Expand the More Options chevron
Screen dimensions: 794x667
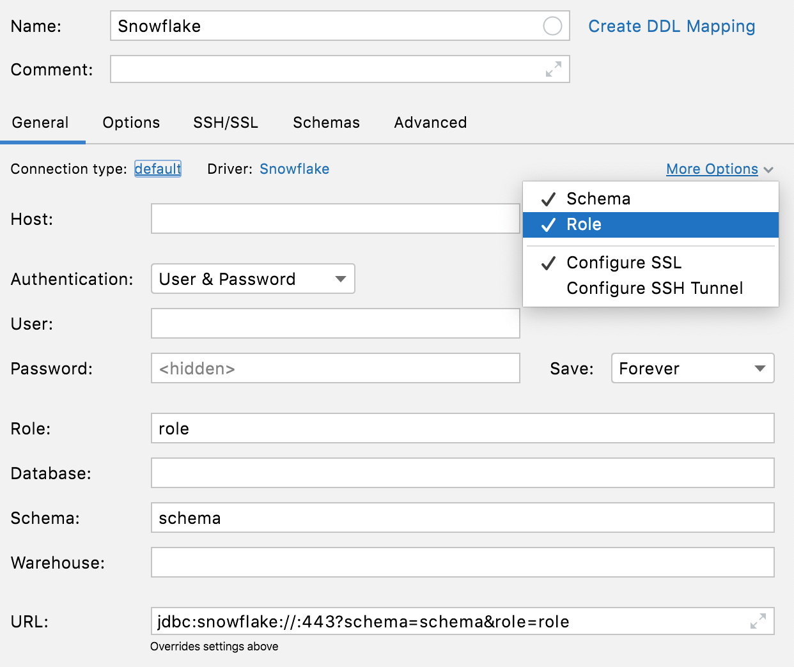click(x=768, y=169)
